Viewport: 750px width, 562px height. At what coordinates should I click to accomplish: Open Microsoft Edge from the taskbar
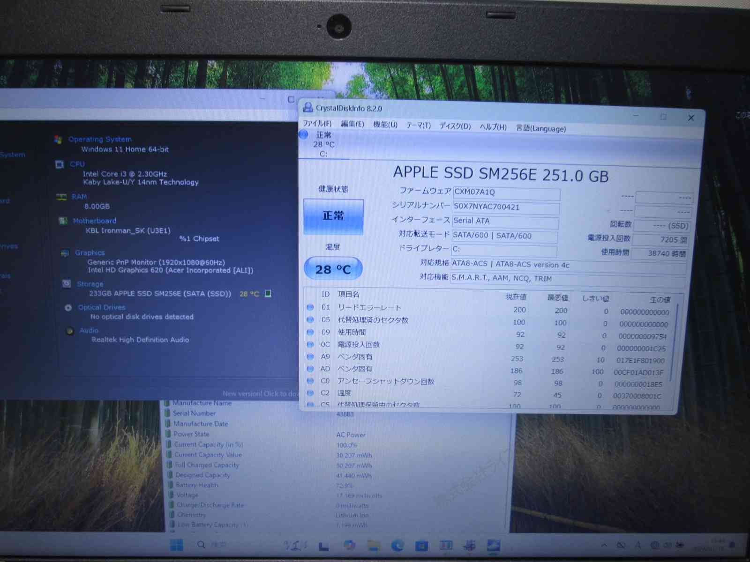coord(397,545)
